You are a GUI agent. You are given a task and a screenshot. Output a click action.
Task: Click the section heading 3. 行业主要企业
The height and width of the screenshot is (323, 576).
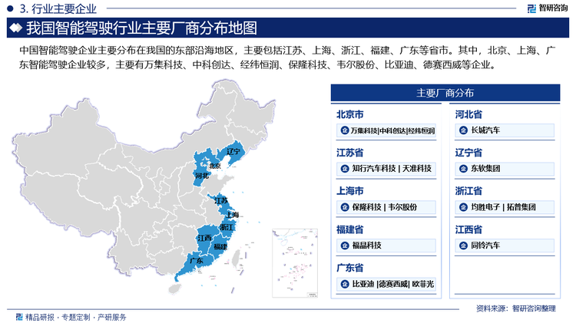(x=58, y=8)
